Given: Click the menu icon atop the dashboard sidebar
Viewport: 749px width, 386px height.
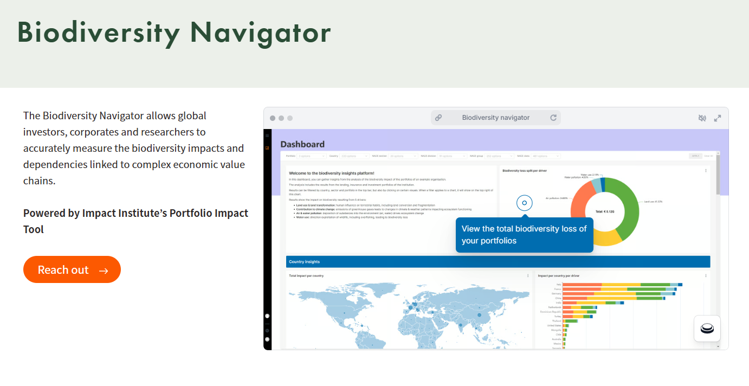Looking at the screenshot, I should tap(267, 136).
